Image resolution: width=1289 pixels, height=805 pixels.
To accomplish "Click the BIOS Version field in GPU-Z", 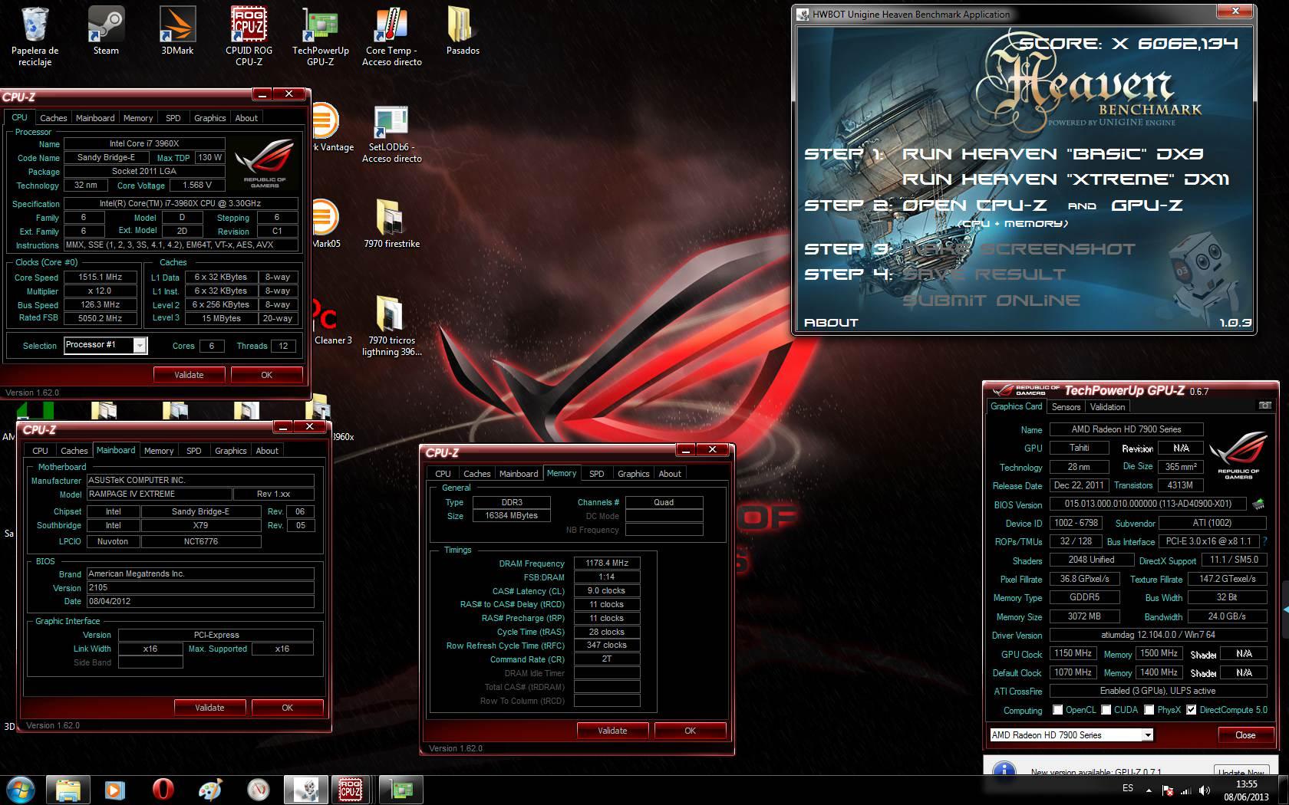I will pyautogui.click(x=1148, y=504).
